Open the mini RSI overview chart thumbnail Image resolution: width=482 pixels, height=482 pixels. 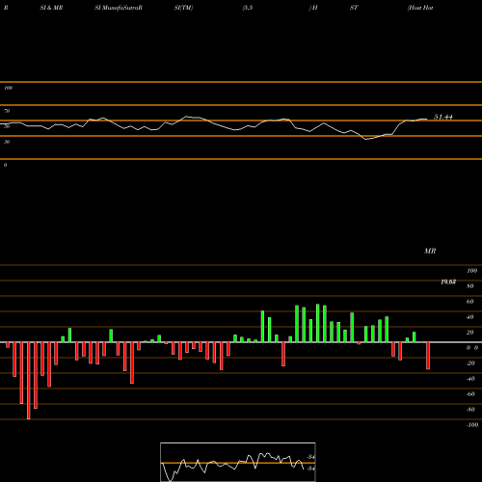click(238, 462)
